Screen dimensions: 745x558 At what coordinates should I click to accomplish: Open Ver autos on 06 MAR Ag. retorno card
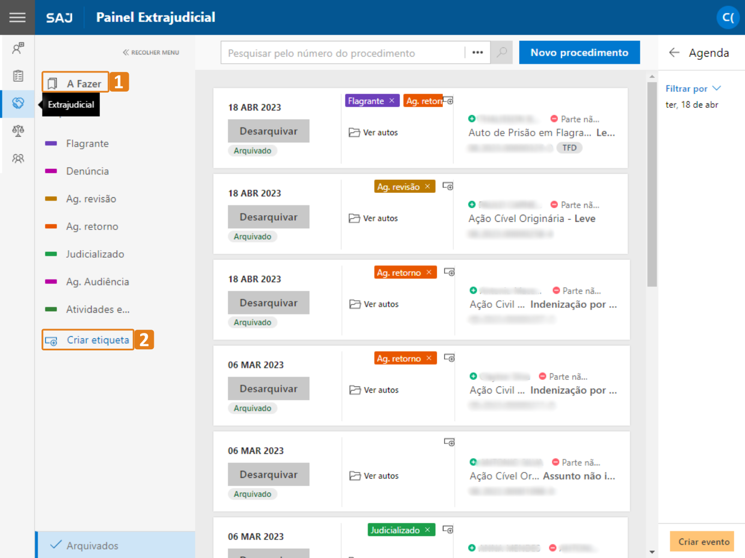tap(374, 390)
